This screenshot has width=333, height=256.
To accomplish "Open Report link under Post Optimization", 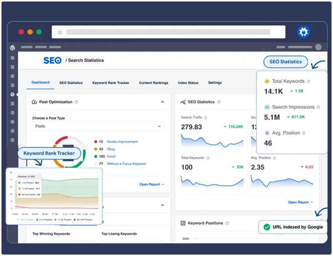I will 151,185.
